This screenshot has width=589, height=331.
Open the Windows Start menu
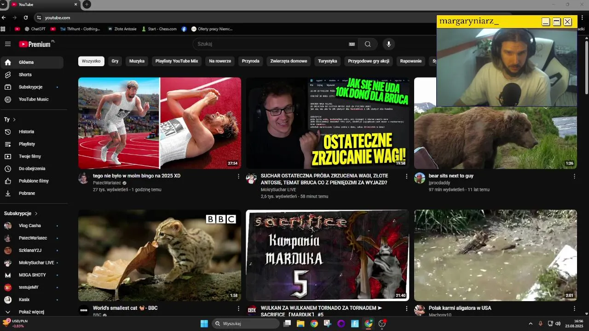pyautogui.click(x=204, y=324)
